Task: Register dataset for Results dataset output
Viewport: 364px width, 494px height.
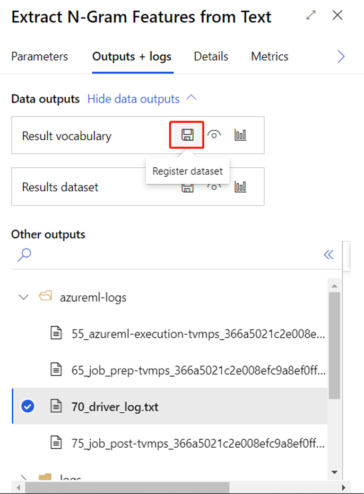Action: (187, 186)
